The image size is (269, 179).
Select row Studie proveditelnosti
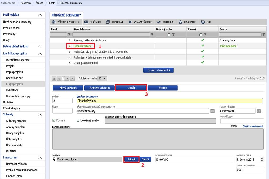[x=158, y=63]
